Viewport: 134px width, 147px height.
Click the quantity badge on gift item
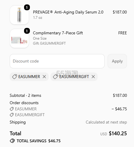(27, 31)
